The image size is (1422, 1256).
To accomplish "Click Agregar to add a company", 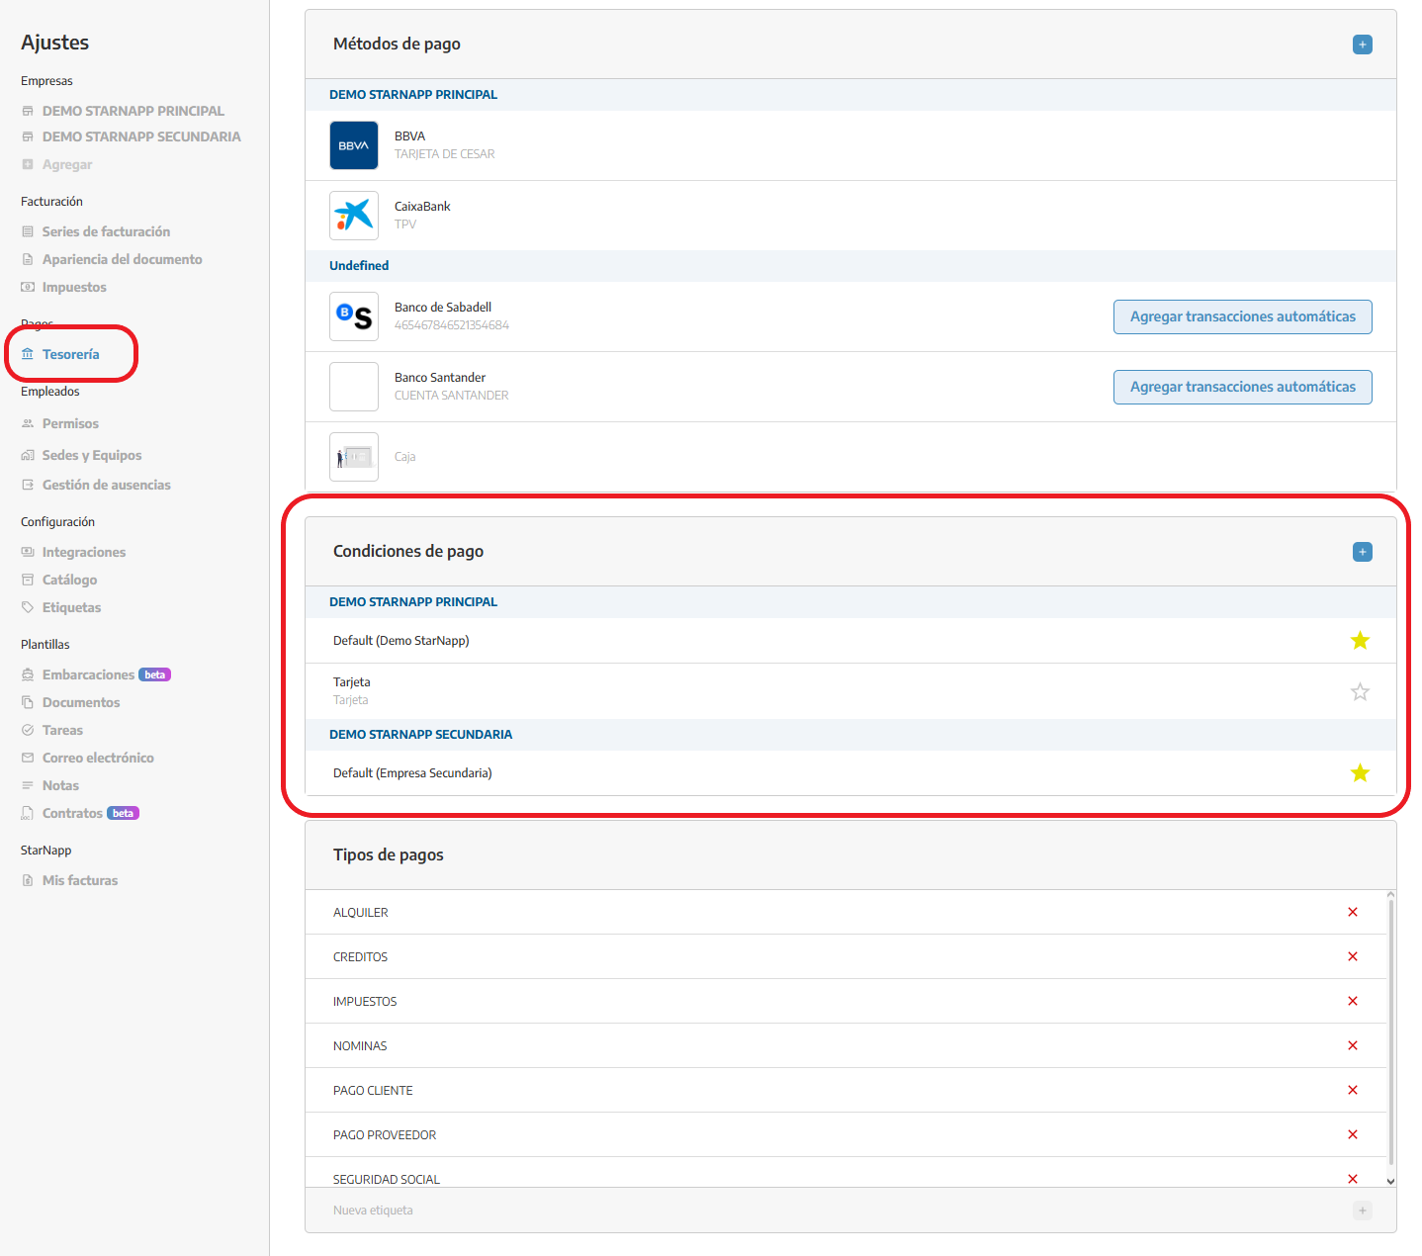I will point(66,164).
